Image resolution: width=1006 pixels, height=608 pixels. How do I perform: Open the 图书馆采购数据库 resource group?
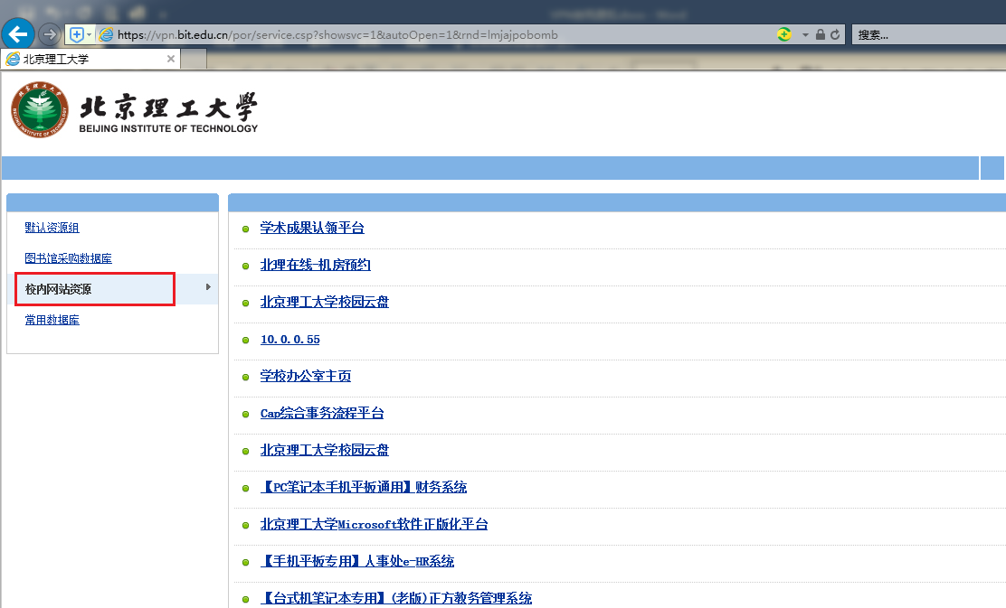click(x=68, y=258)
